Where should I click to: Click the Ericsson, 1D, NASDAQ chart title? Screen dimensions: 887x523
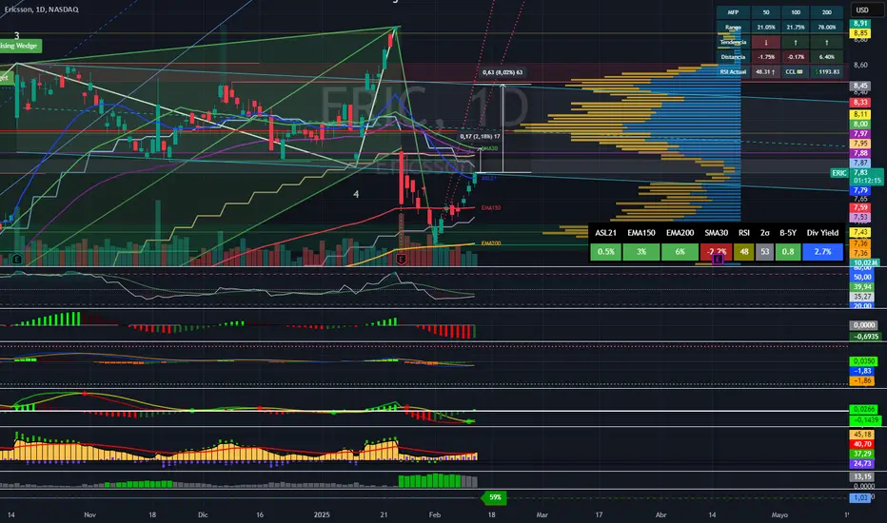click(41, 10)
